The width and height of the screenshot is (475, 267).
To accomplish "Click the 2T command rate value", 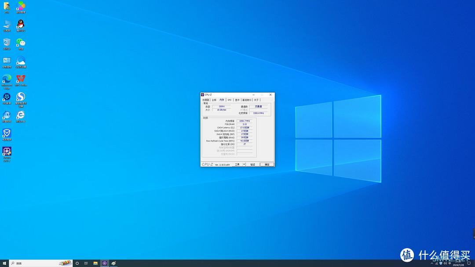I will 245,144.
